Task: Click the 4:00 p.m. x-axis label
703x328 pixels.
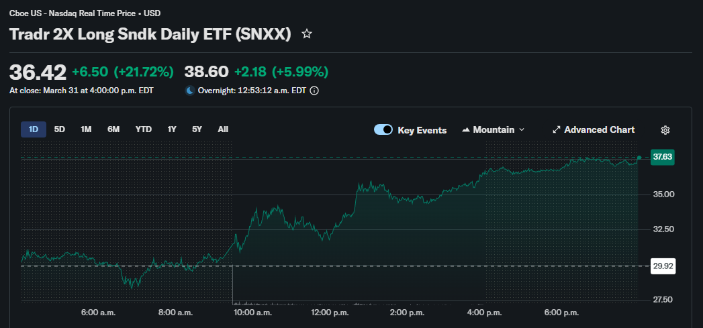Action: 484,313
